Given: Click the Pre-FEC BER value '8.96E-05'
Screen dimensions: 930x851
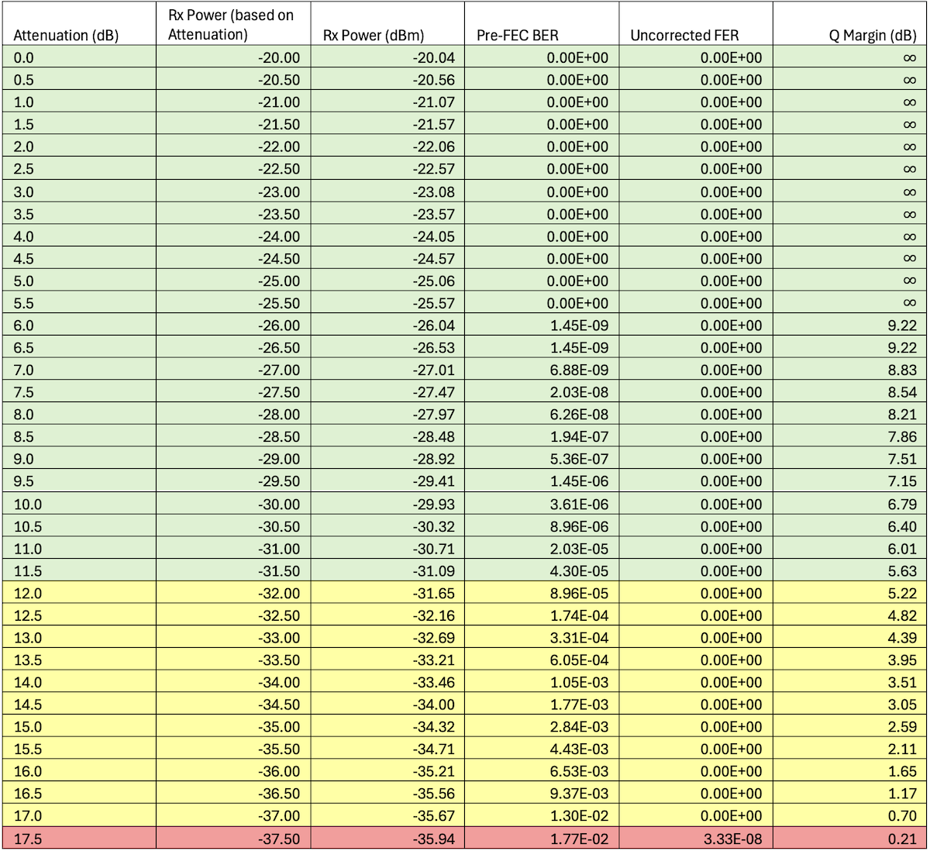Looking at the screenshot, I should pyautogui.click(x=542, y=594).
